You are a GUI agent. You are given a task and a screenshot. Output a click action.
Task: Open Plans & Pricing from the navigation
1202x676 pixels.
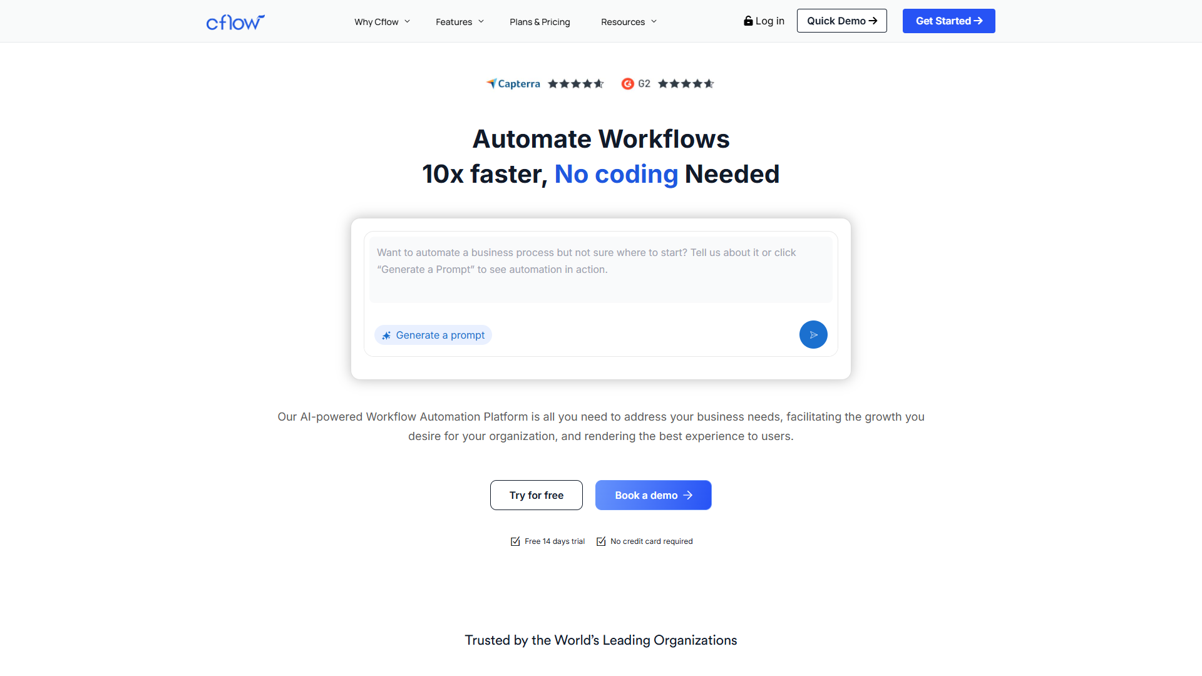[540, 21]
